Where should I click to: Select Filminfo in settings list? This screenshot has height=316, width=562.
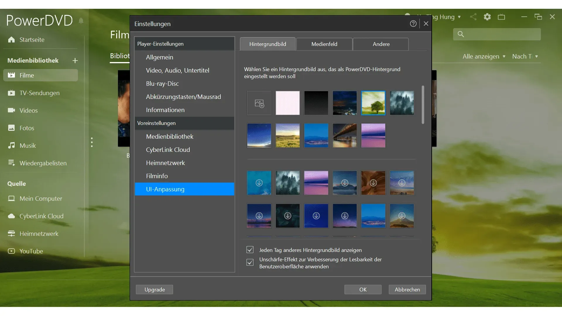click(x=184, y=176)
